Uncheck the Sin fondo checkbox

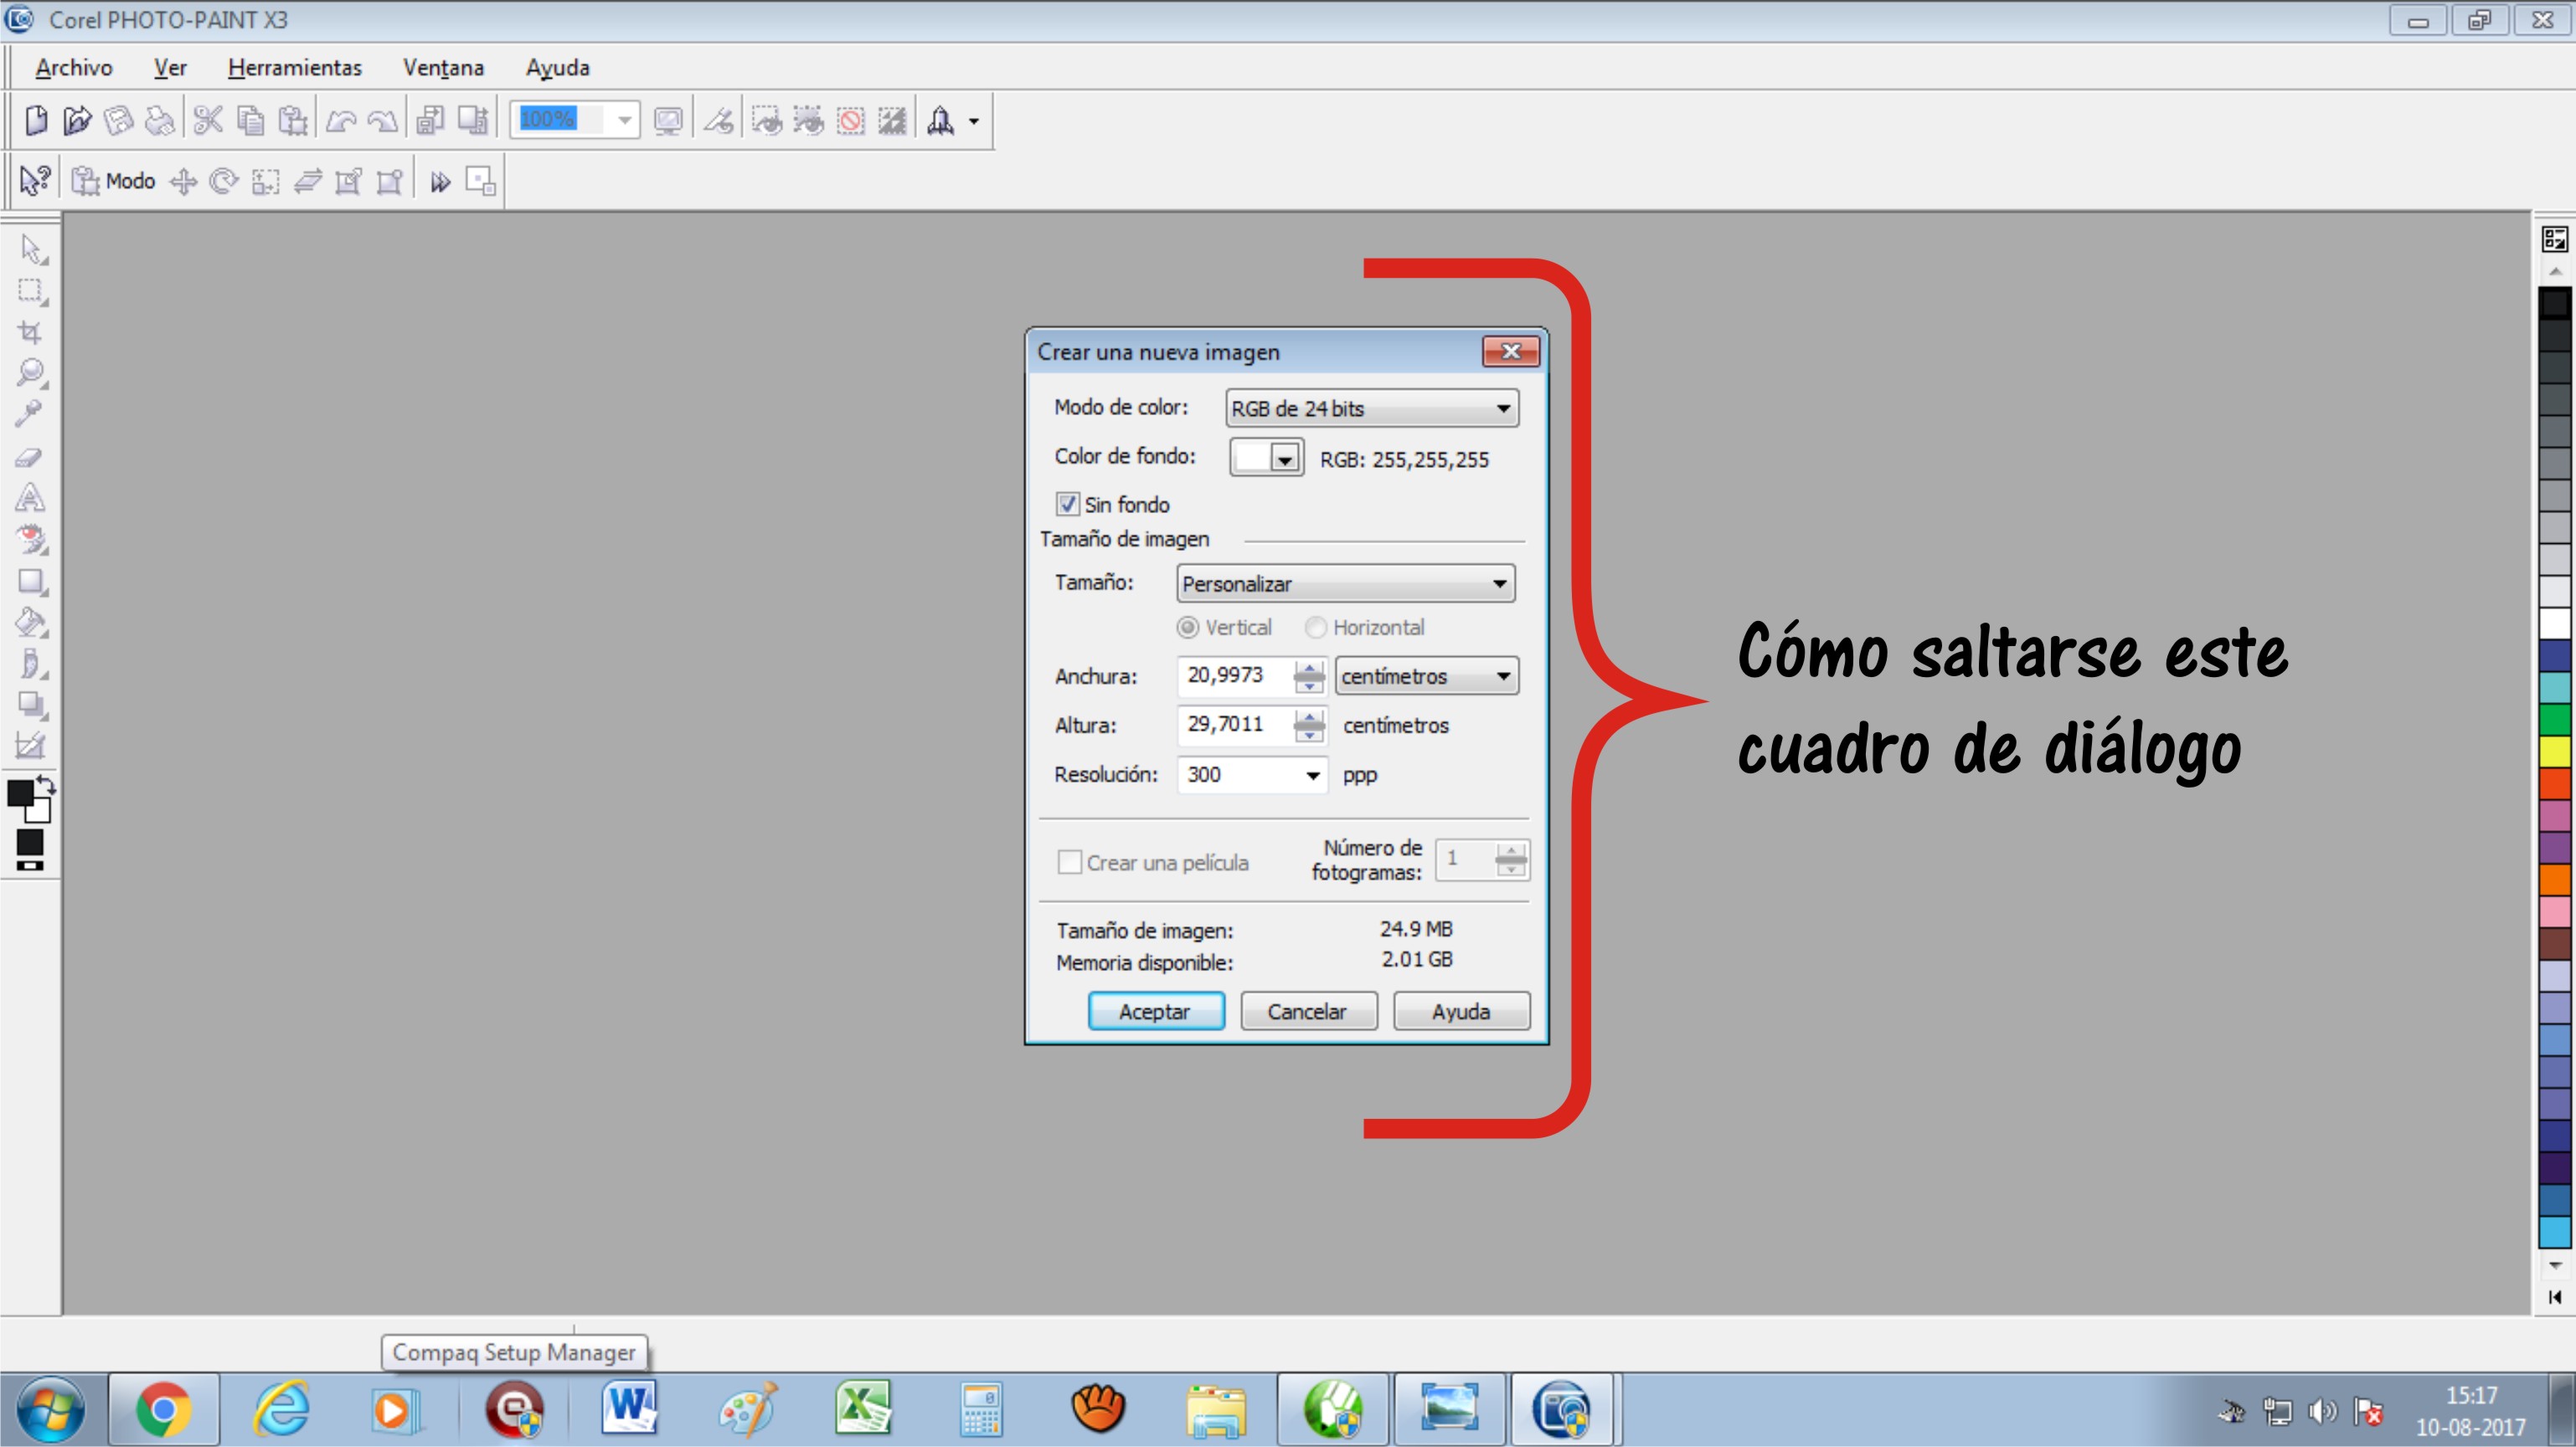[x=1068, y=504]
